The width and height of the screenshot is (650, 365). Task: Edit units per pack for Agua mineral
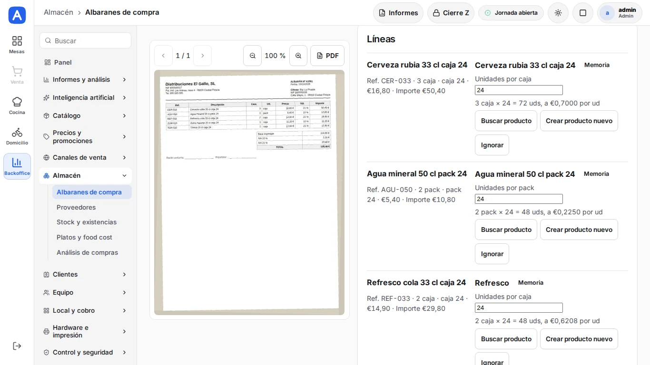point(519,199)
